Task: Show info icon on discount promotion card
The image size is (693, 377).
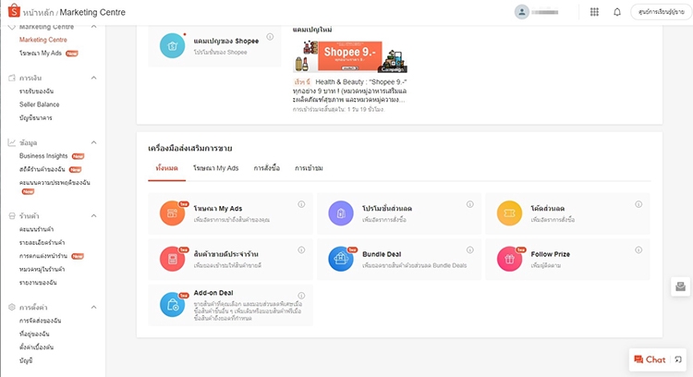Action: point(469,204)
